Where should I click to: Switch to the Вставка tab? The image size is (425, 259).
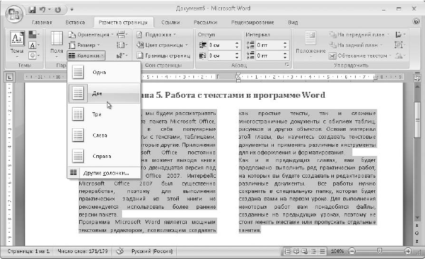75,22
